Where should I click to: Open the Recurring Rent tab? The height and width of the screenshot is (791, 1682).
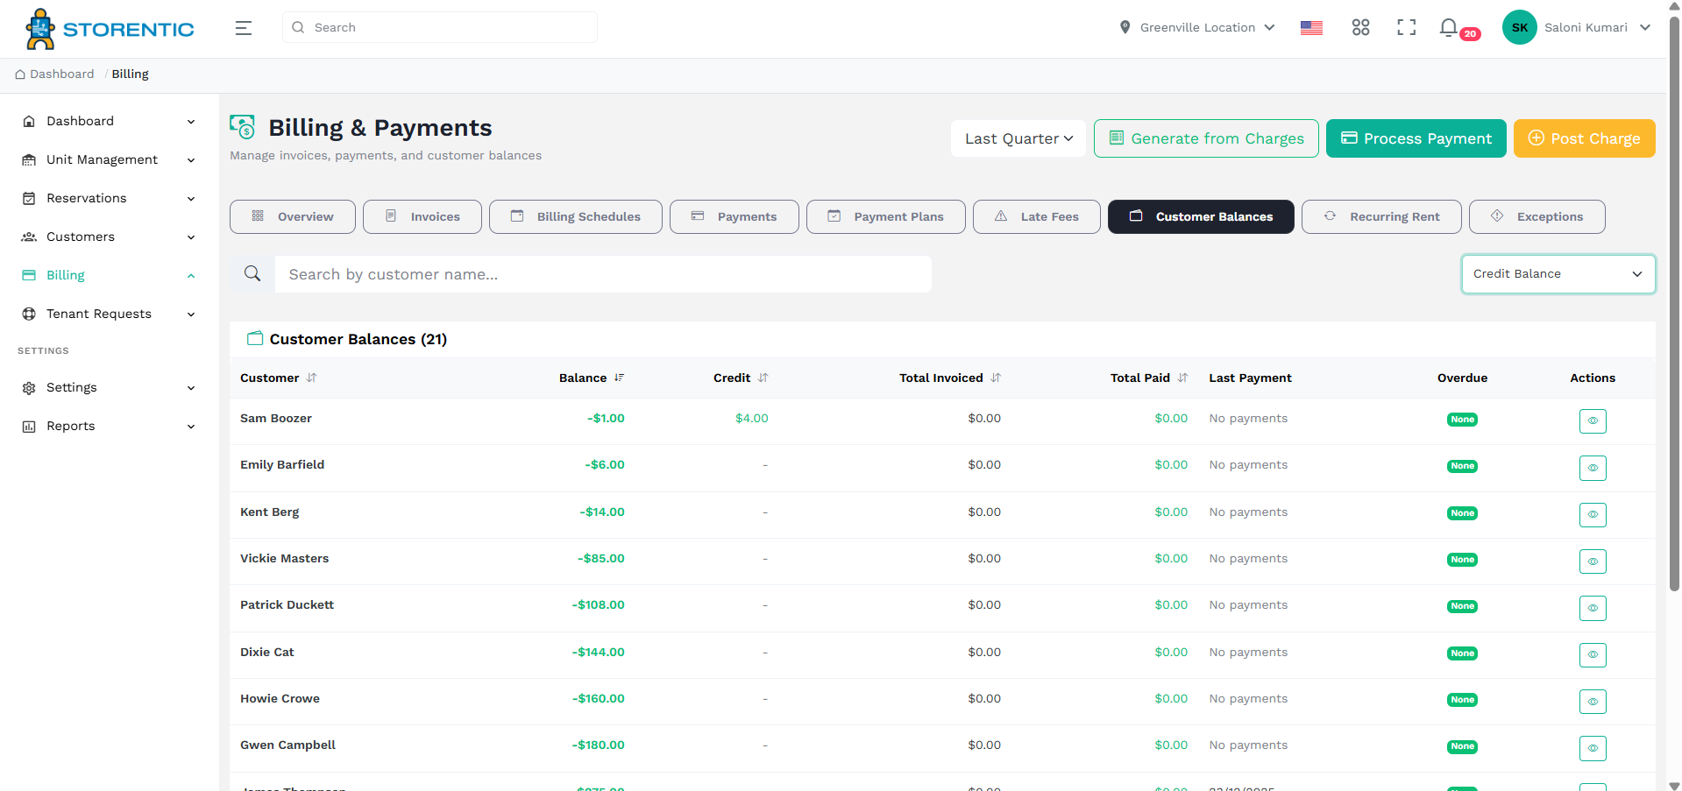[1381, 216]
